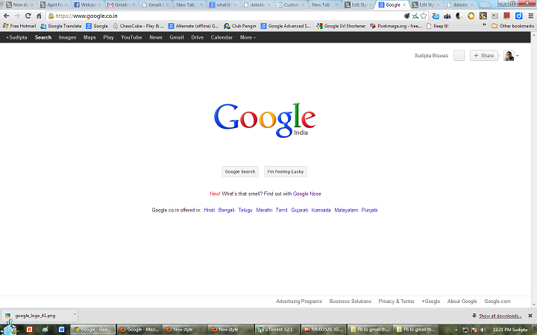Open the Other bookmarks folder
Screen dimensions: 537x335
click(x=512, y=25)
